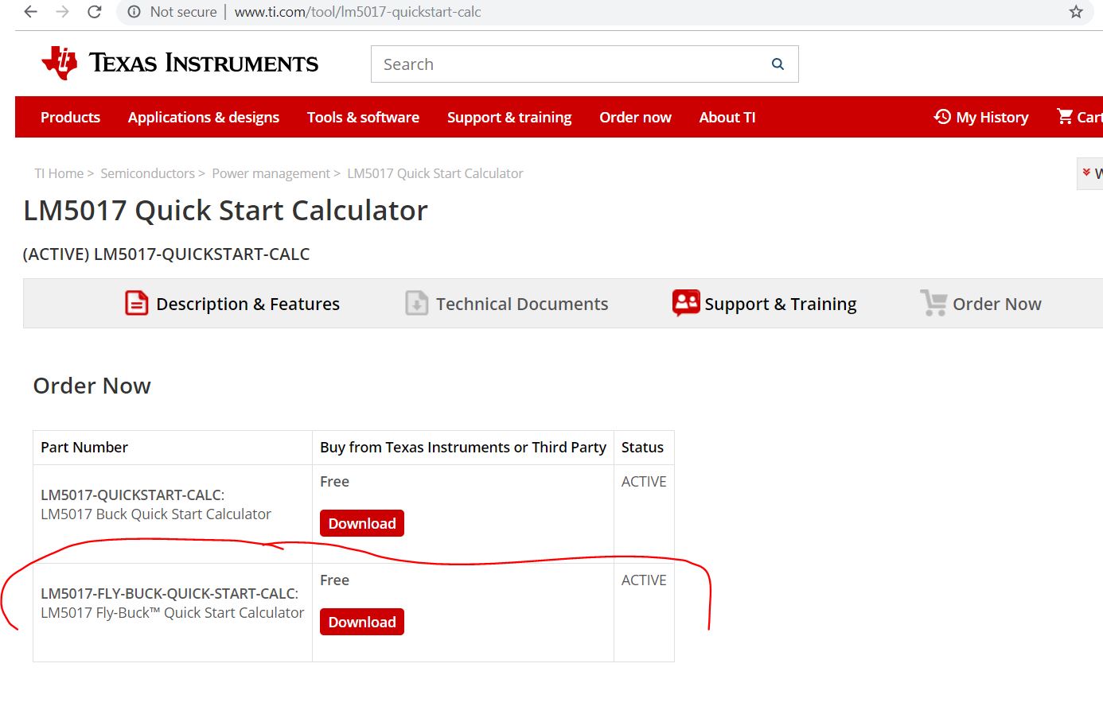Click the browser back arrow
This screenshot has height=710, width=1103.
(30, 12)
